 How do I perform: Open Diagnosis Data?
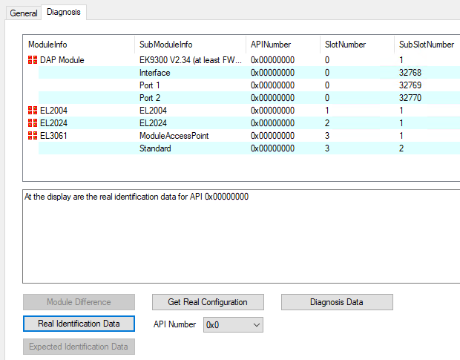tap(336, 302)
